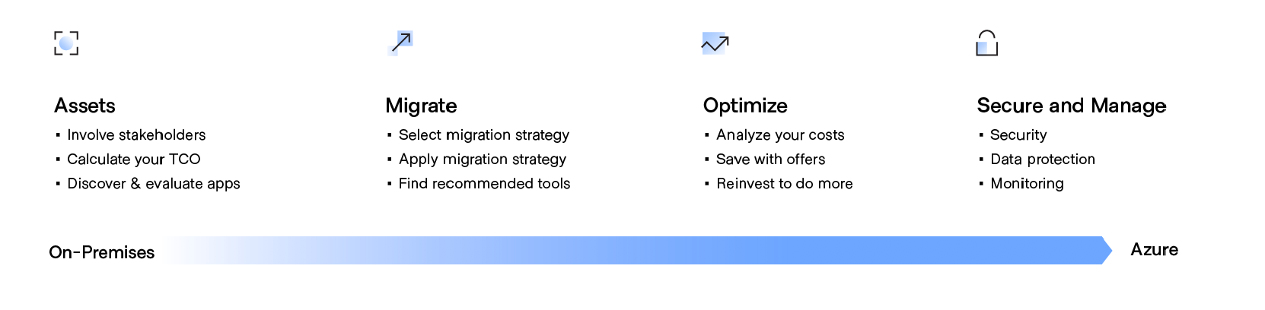The width and height of the screenshot is (1265, 310).
Task: Click Analyze your costs
Action: click(x=780, y=135)
